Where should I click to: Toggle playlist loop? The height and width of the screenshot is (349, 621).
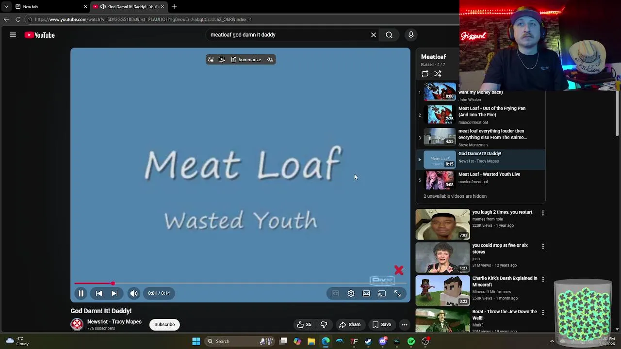click(425, 74)
